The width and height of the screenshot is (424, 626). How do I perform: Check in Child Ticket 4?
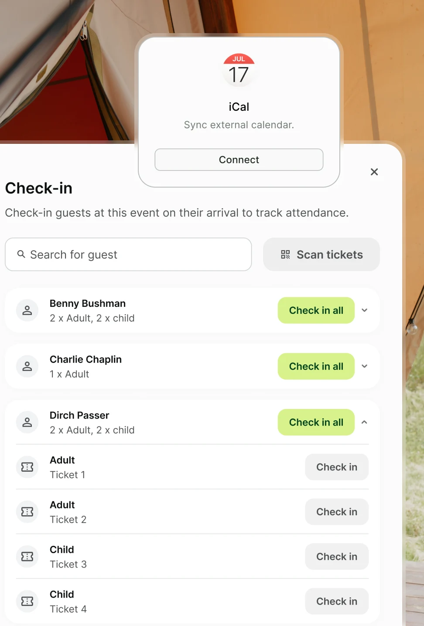pos(336,601)
